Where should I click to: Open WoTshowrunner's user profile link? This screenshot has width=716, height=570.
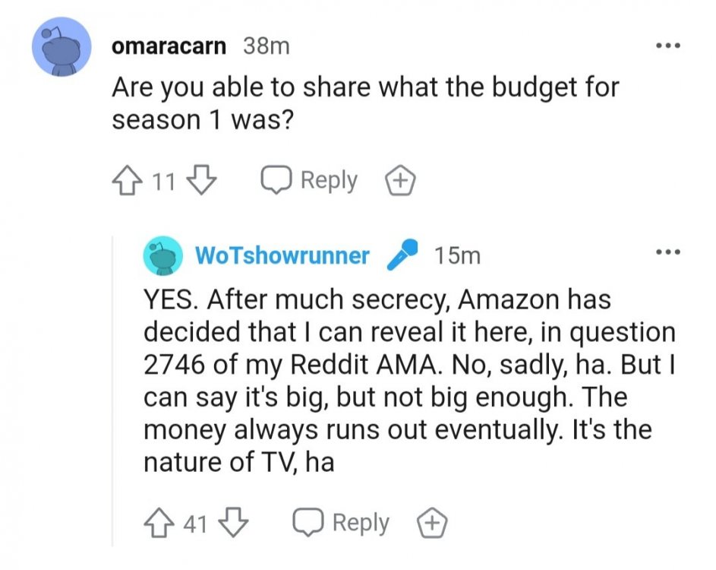click(x=282, y=256)
